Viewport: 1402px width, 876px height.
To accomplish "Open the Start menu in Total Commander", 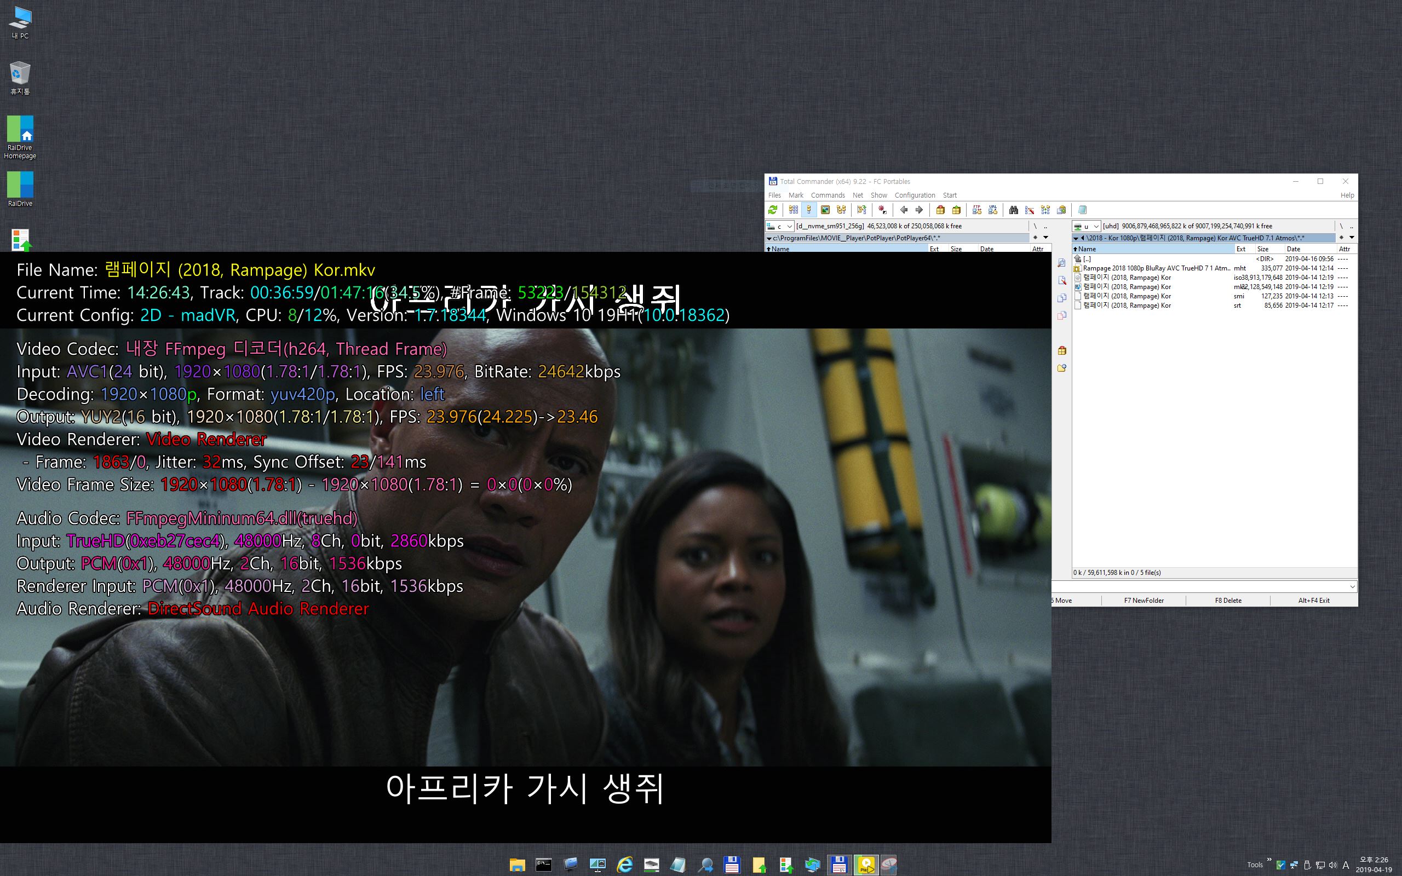I will click(950, 195).
